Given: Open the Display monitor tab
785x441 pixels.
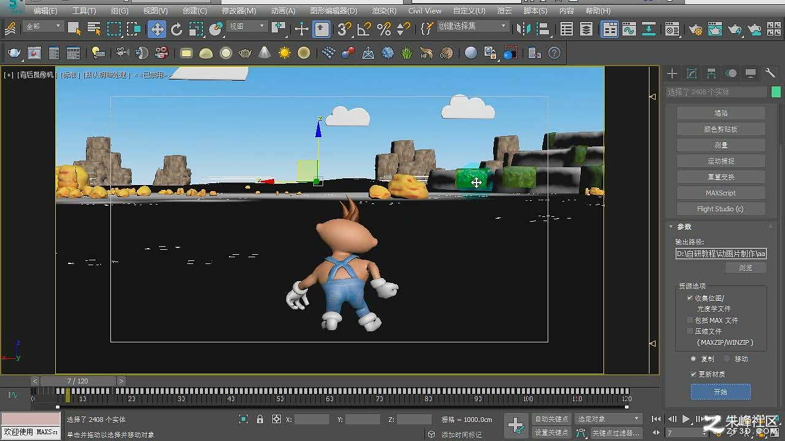Looking at the screenshot, I should pyautogui.click(x=751, y=73).
